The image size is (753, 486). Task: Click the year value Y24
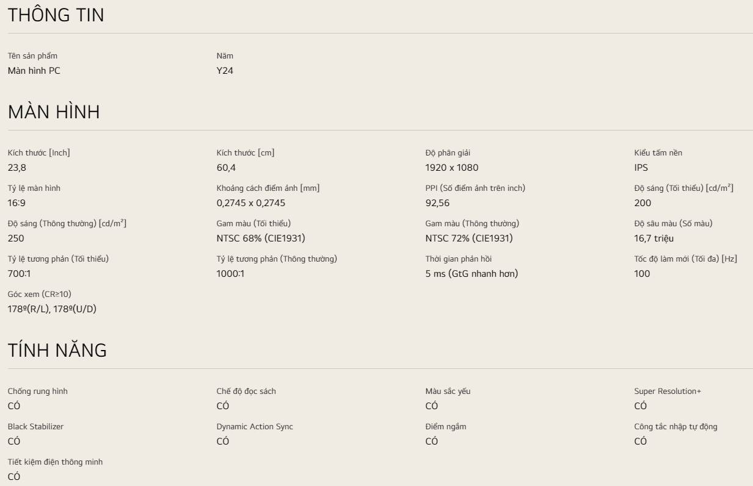pos(225,71)
